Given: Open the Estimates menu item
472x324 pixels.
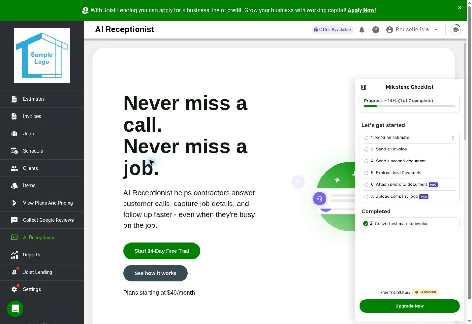Looking at the screenshot, I should [42, 99].
